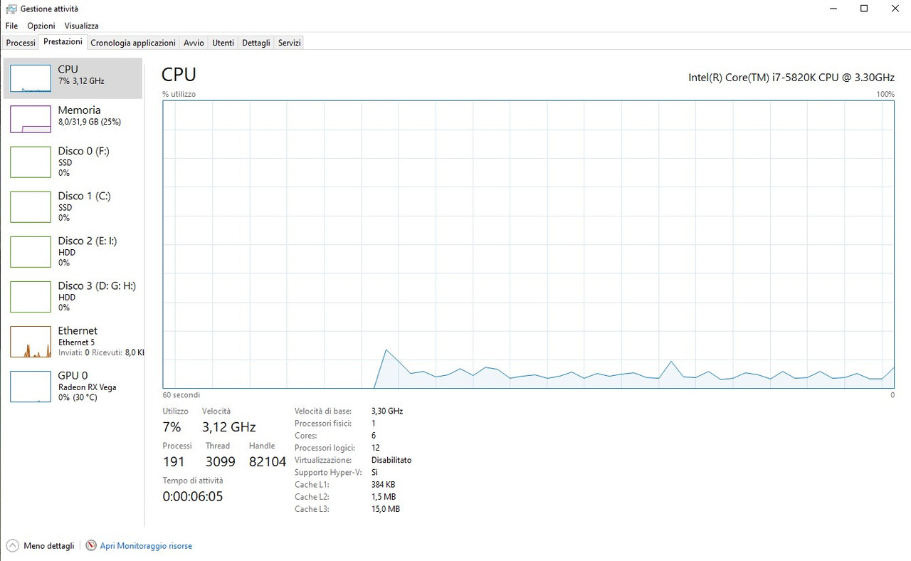The width and height of the screenshot is (911, 561).
Task: Click the Radeon RX Vega label
Action: pyautogui.click(x=87, y=387)
